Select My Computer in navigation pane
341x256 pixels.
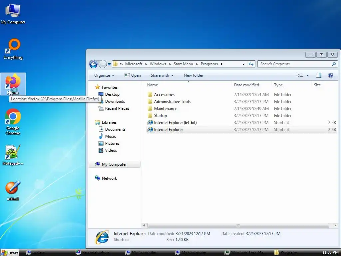pyautogui.click(x=115, y=164)
